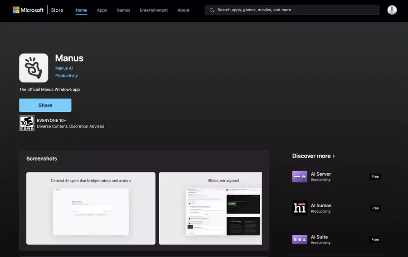Click the Microsoft logo

coord(28,10)
